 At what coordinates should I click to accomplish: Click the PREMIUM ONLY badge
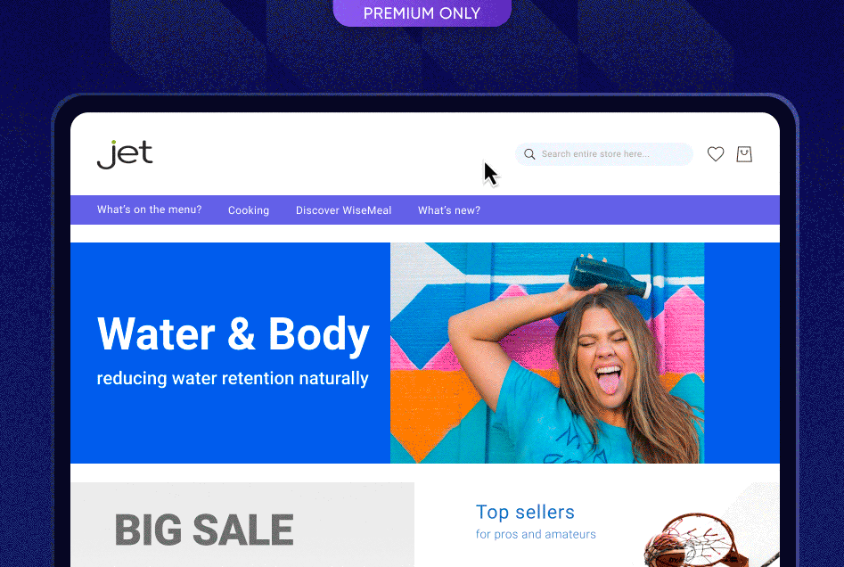(422, 12)
